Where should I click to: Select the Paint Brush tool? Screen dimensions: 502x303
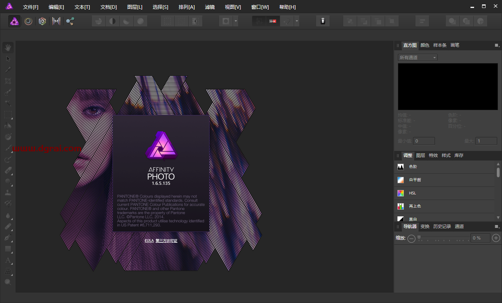pos(8,148)
